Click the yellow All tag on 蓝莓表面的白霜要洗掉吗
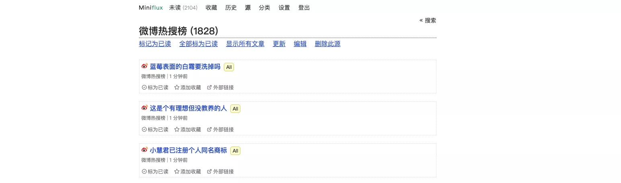 click(x=229, y=67)
